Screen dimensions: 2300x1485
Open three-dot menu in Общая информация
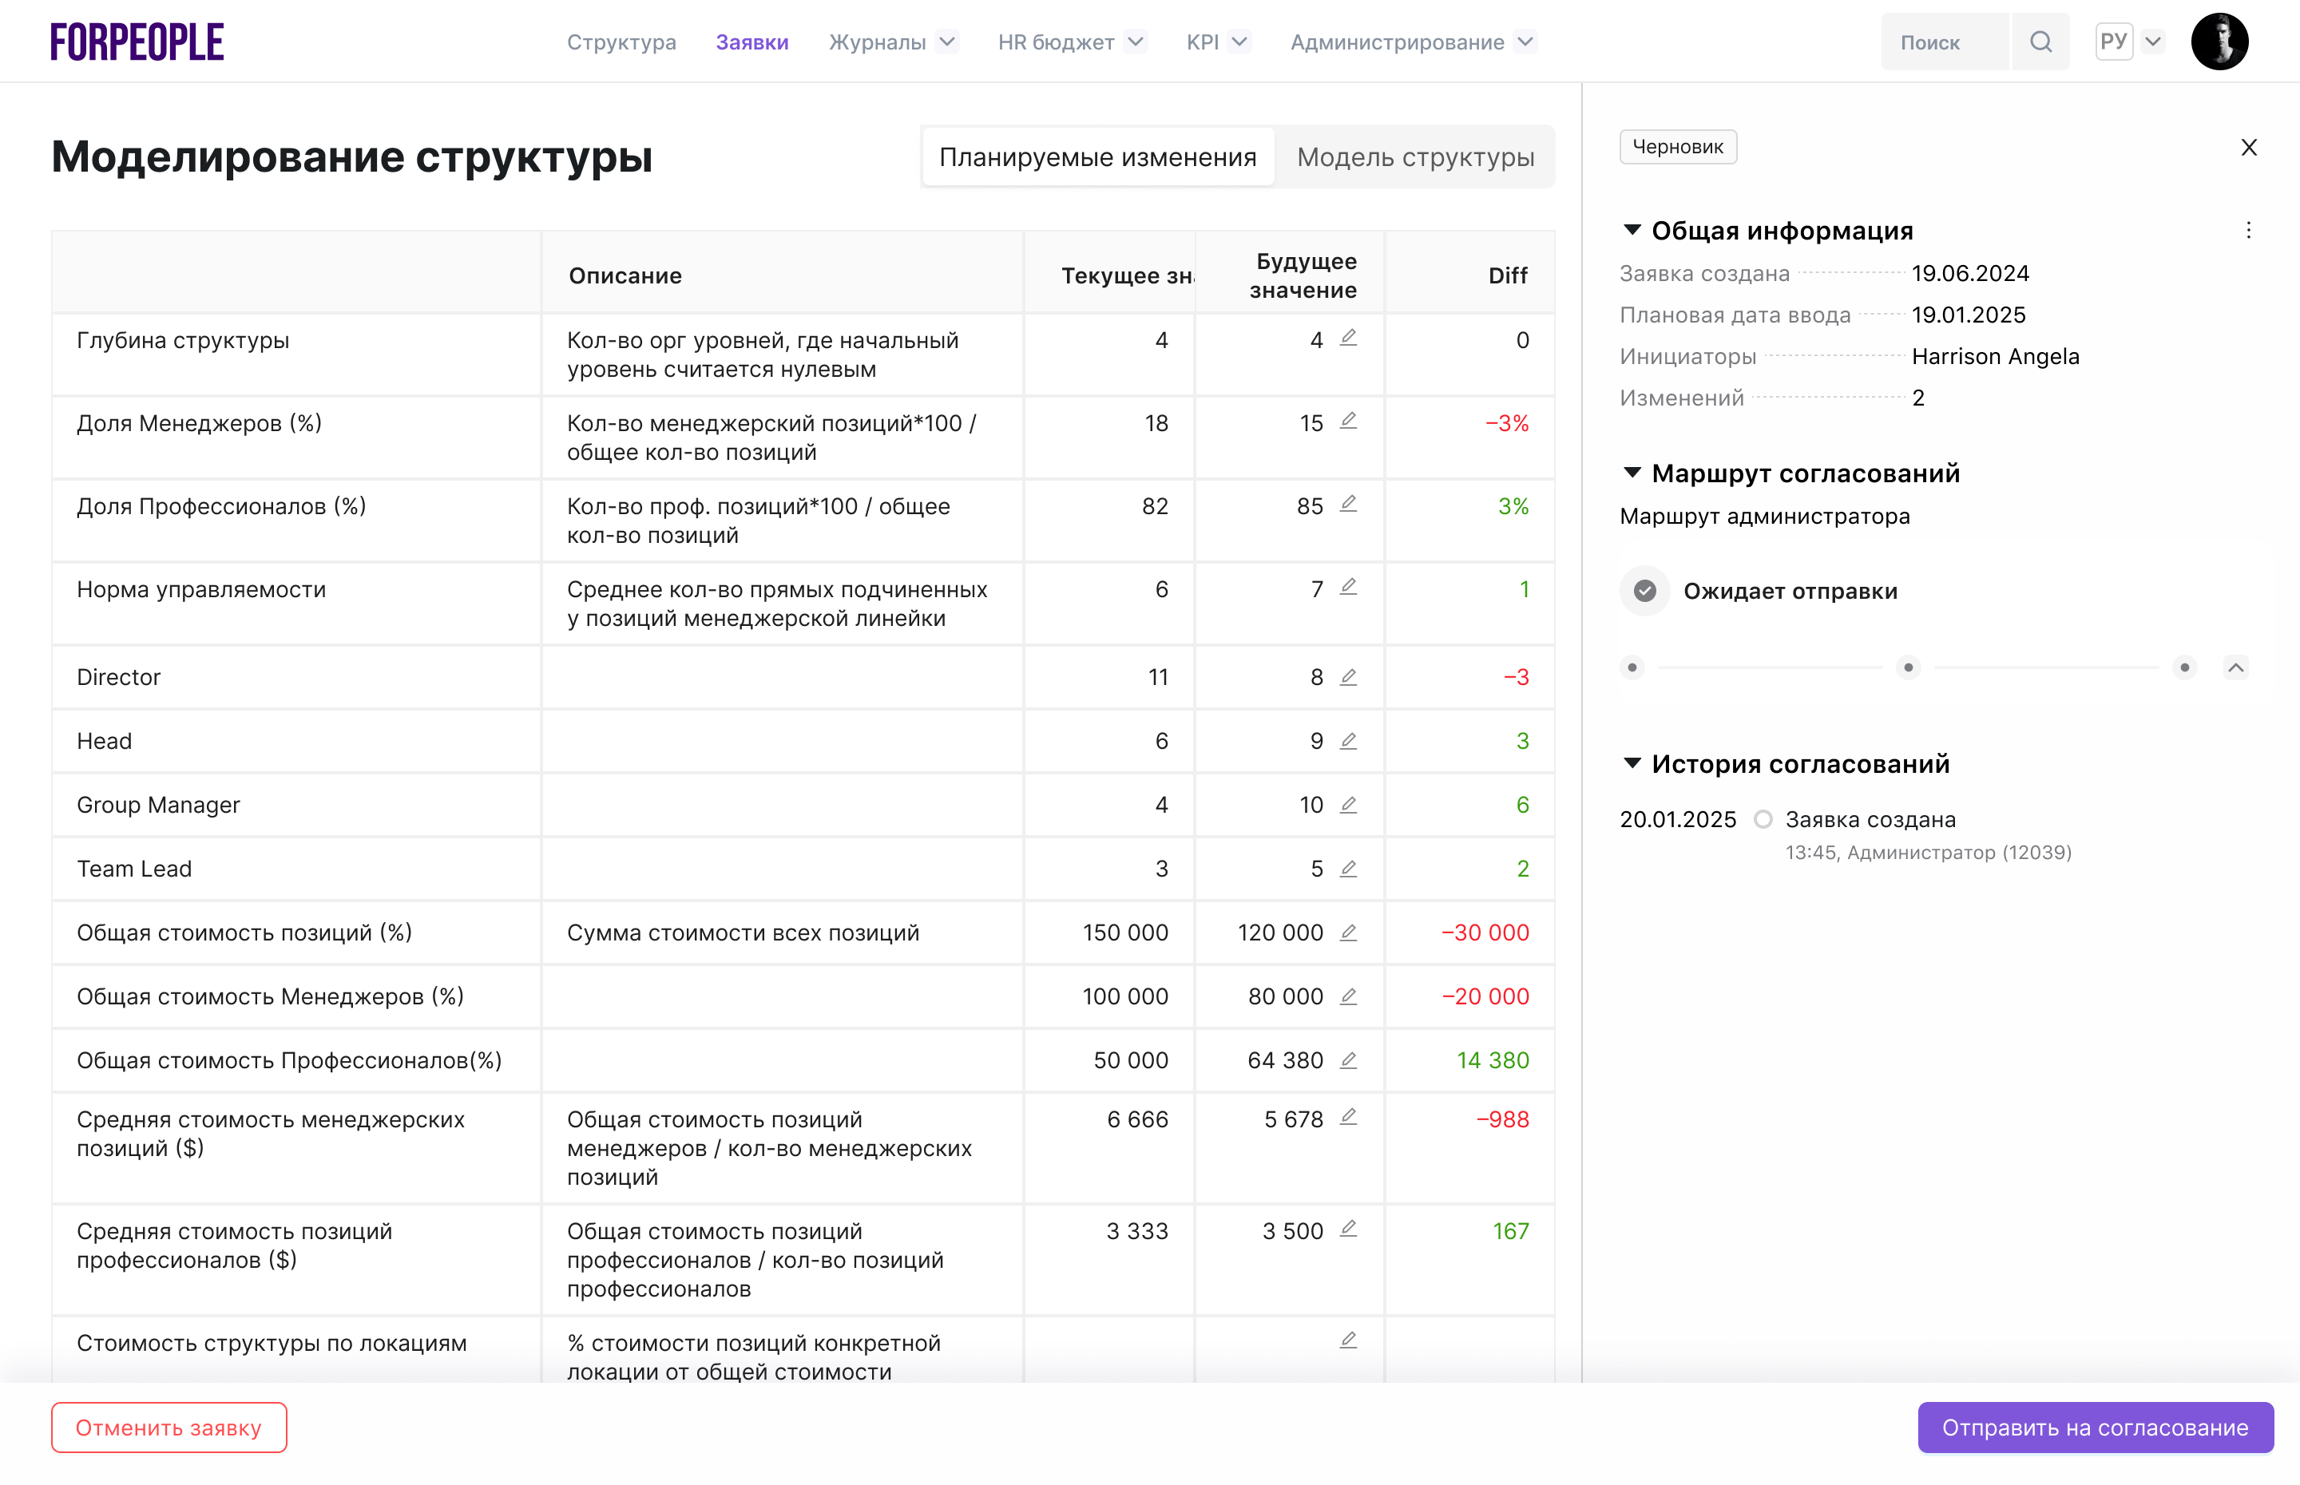tap(2248, 231)
